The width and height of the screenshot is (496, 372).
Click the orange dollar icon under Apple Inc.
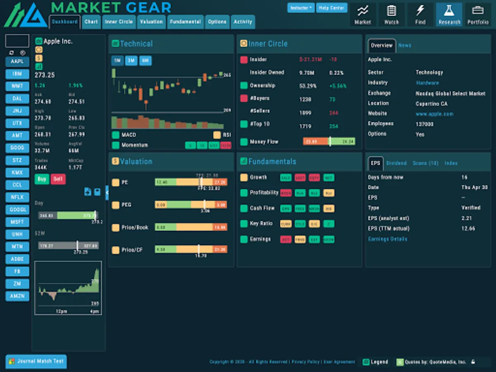coord(39,58)
